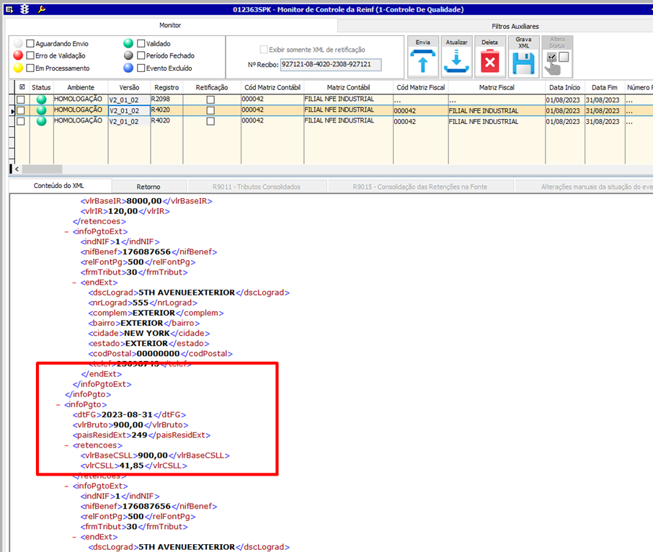Click the traffic light icon in title bar

pos(25,9)
